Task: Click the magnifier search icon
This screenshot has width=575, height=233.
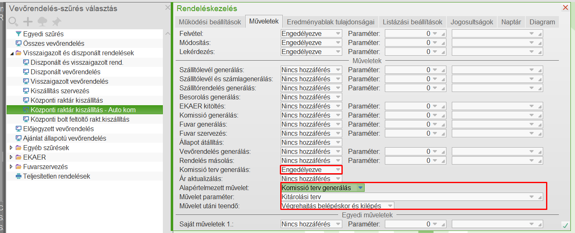Action: tap(13, 21)
